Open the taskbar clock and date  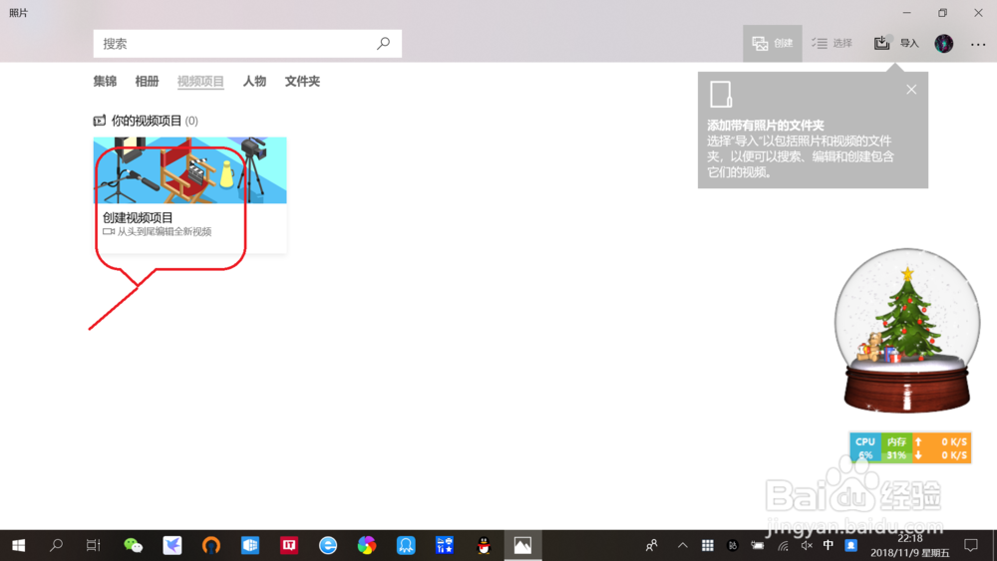(909, 546)
